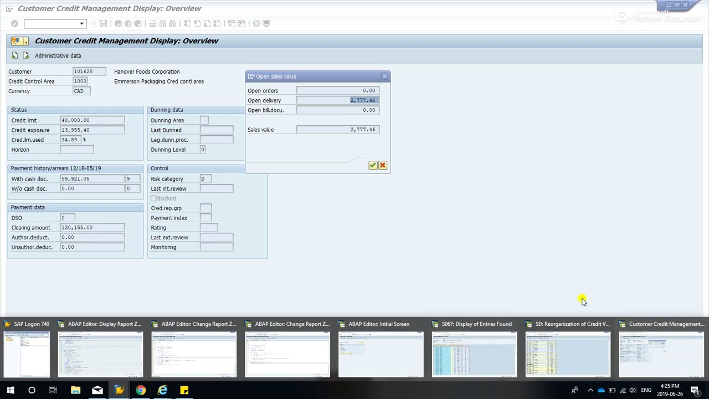Click Customer field showing 101628
Screen dimensions: 709x399
coord(89,71)
